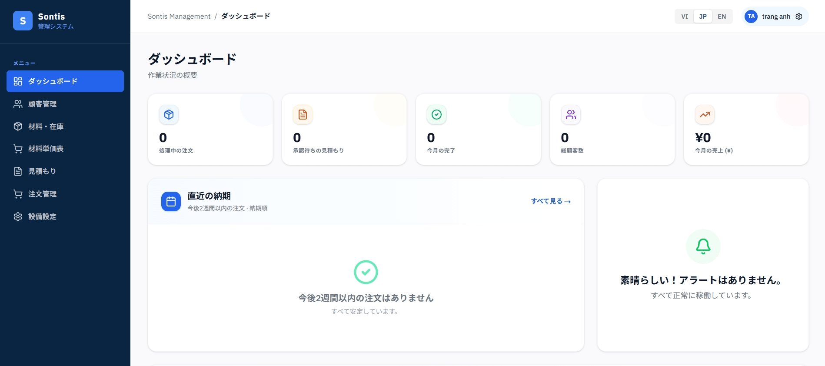The width and height of the screenshot is (825, 366).
Task: Click the Sontis brand name in the sidebar
Action: coord(51,17)
